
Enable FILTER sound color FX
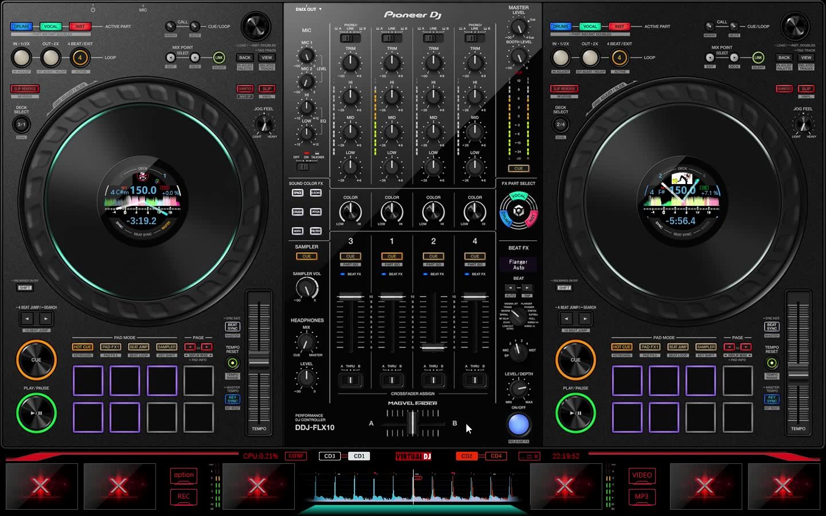315,231
